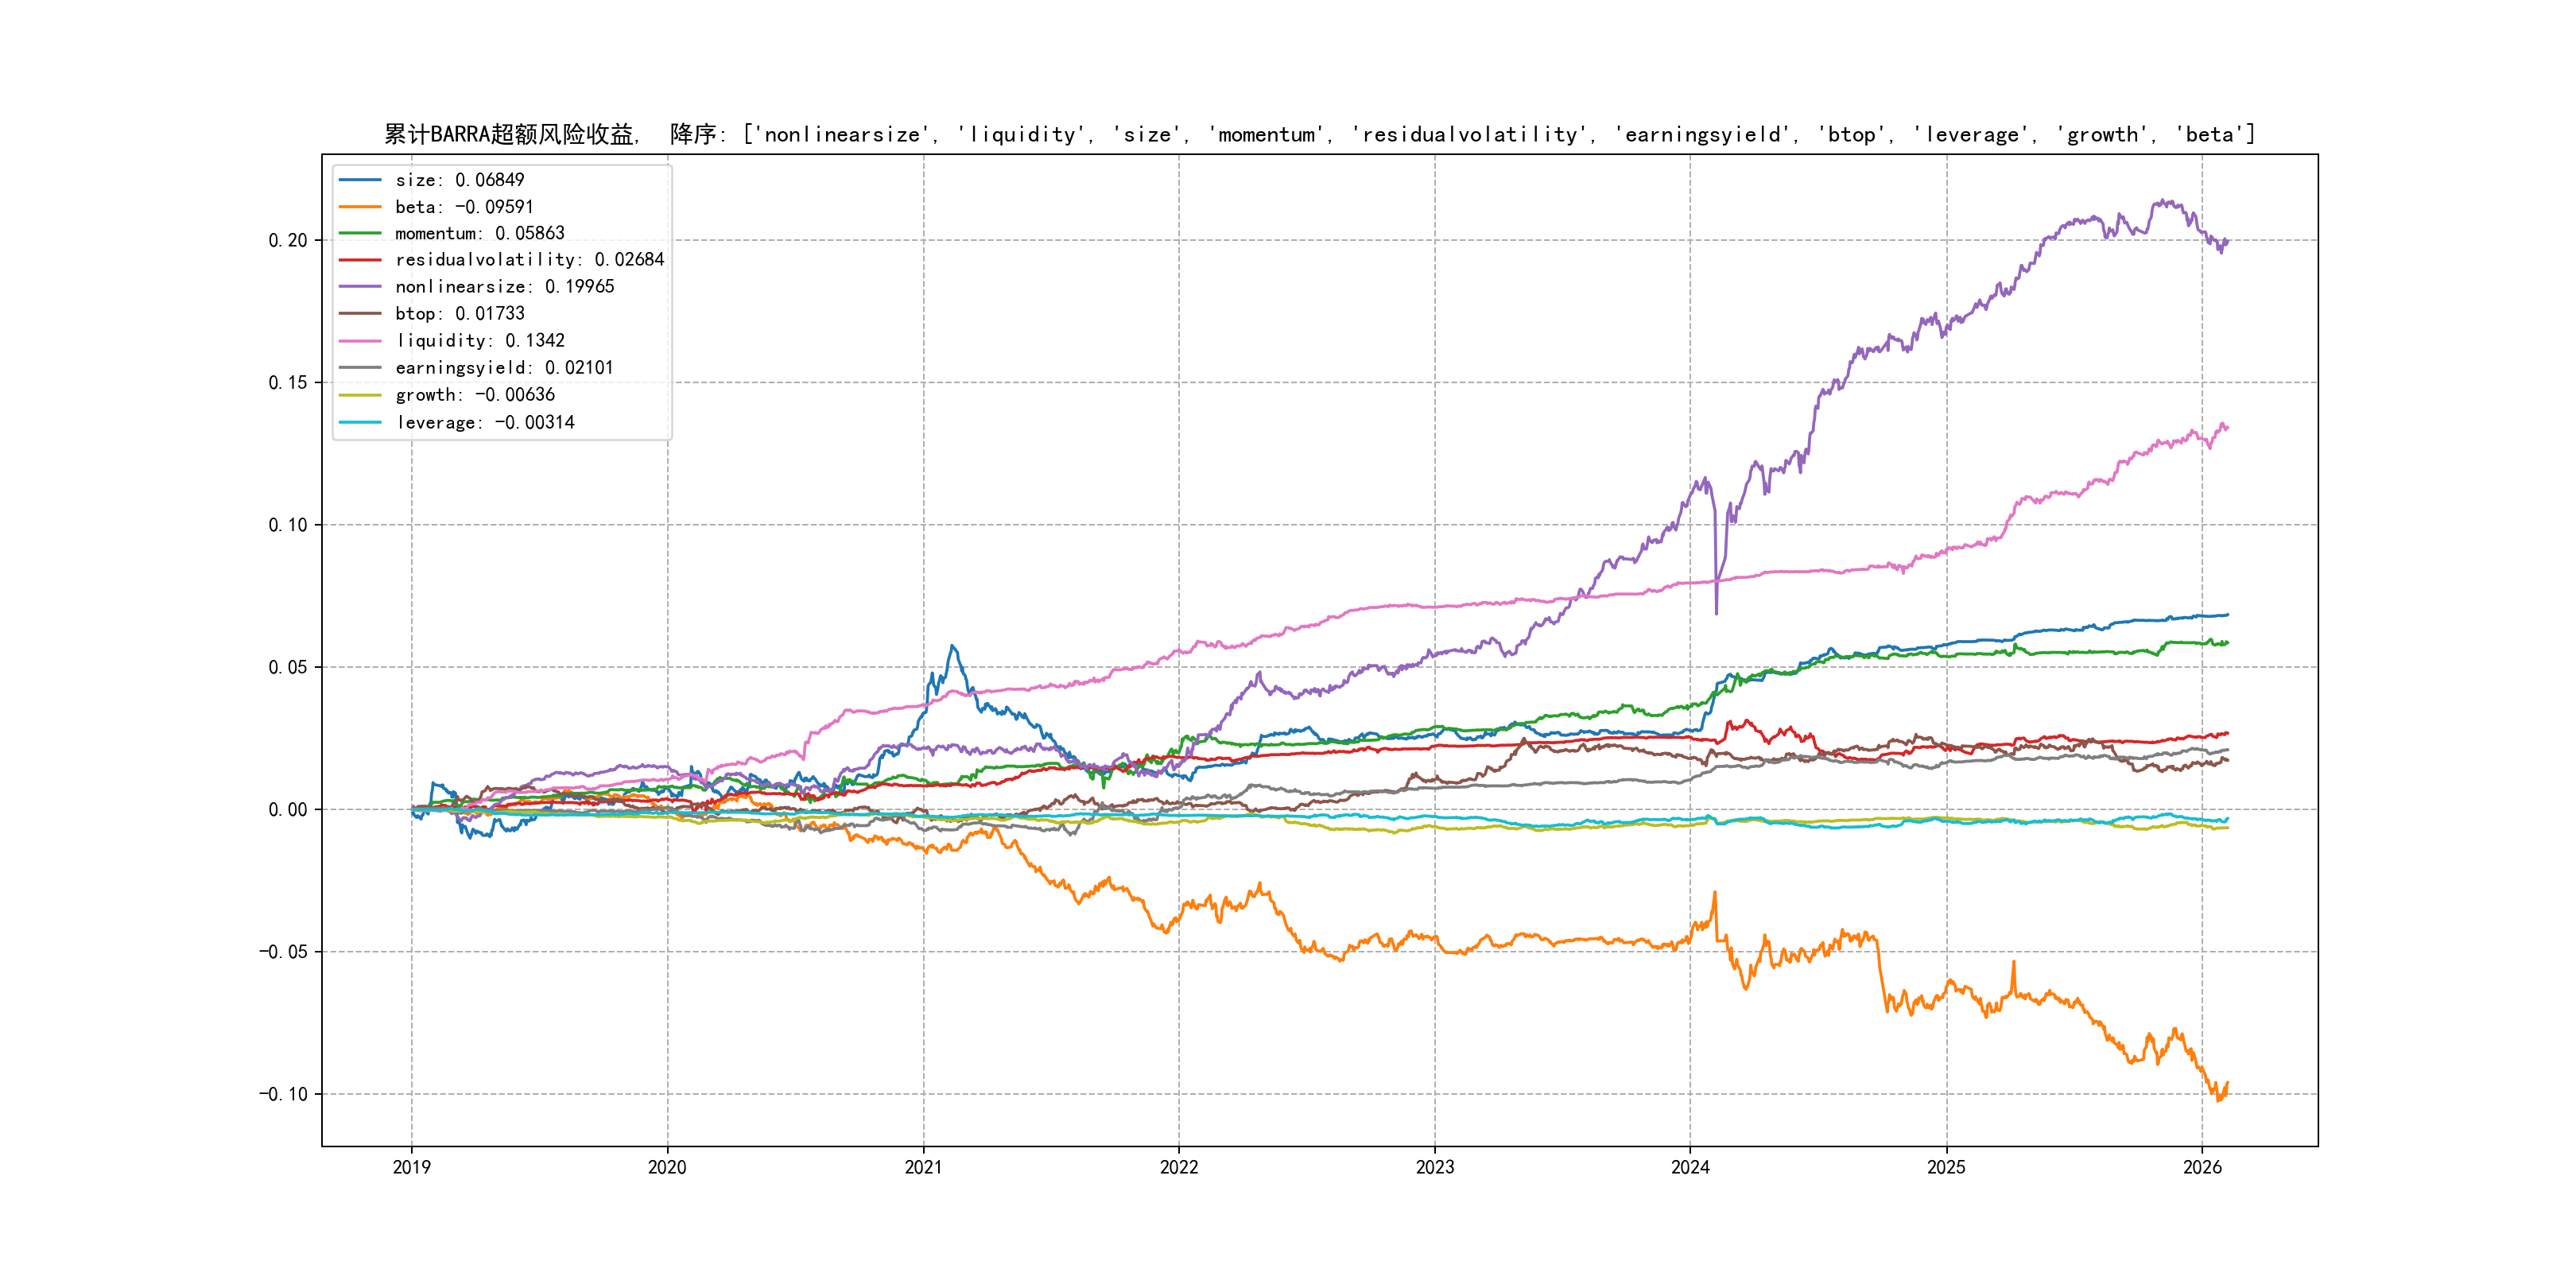Click the 2024 x-axis tick label

coord(1690,1167)
